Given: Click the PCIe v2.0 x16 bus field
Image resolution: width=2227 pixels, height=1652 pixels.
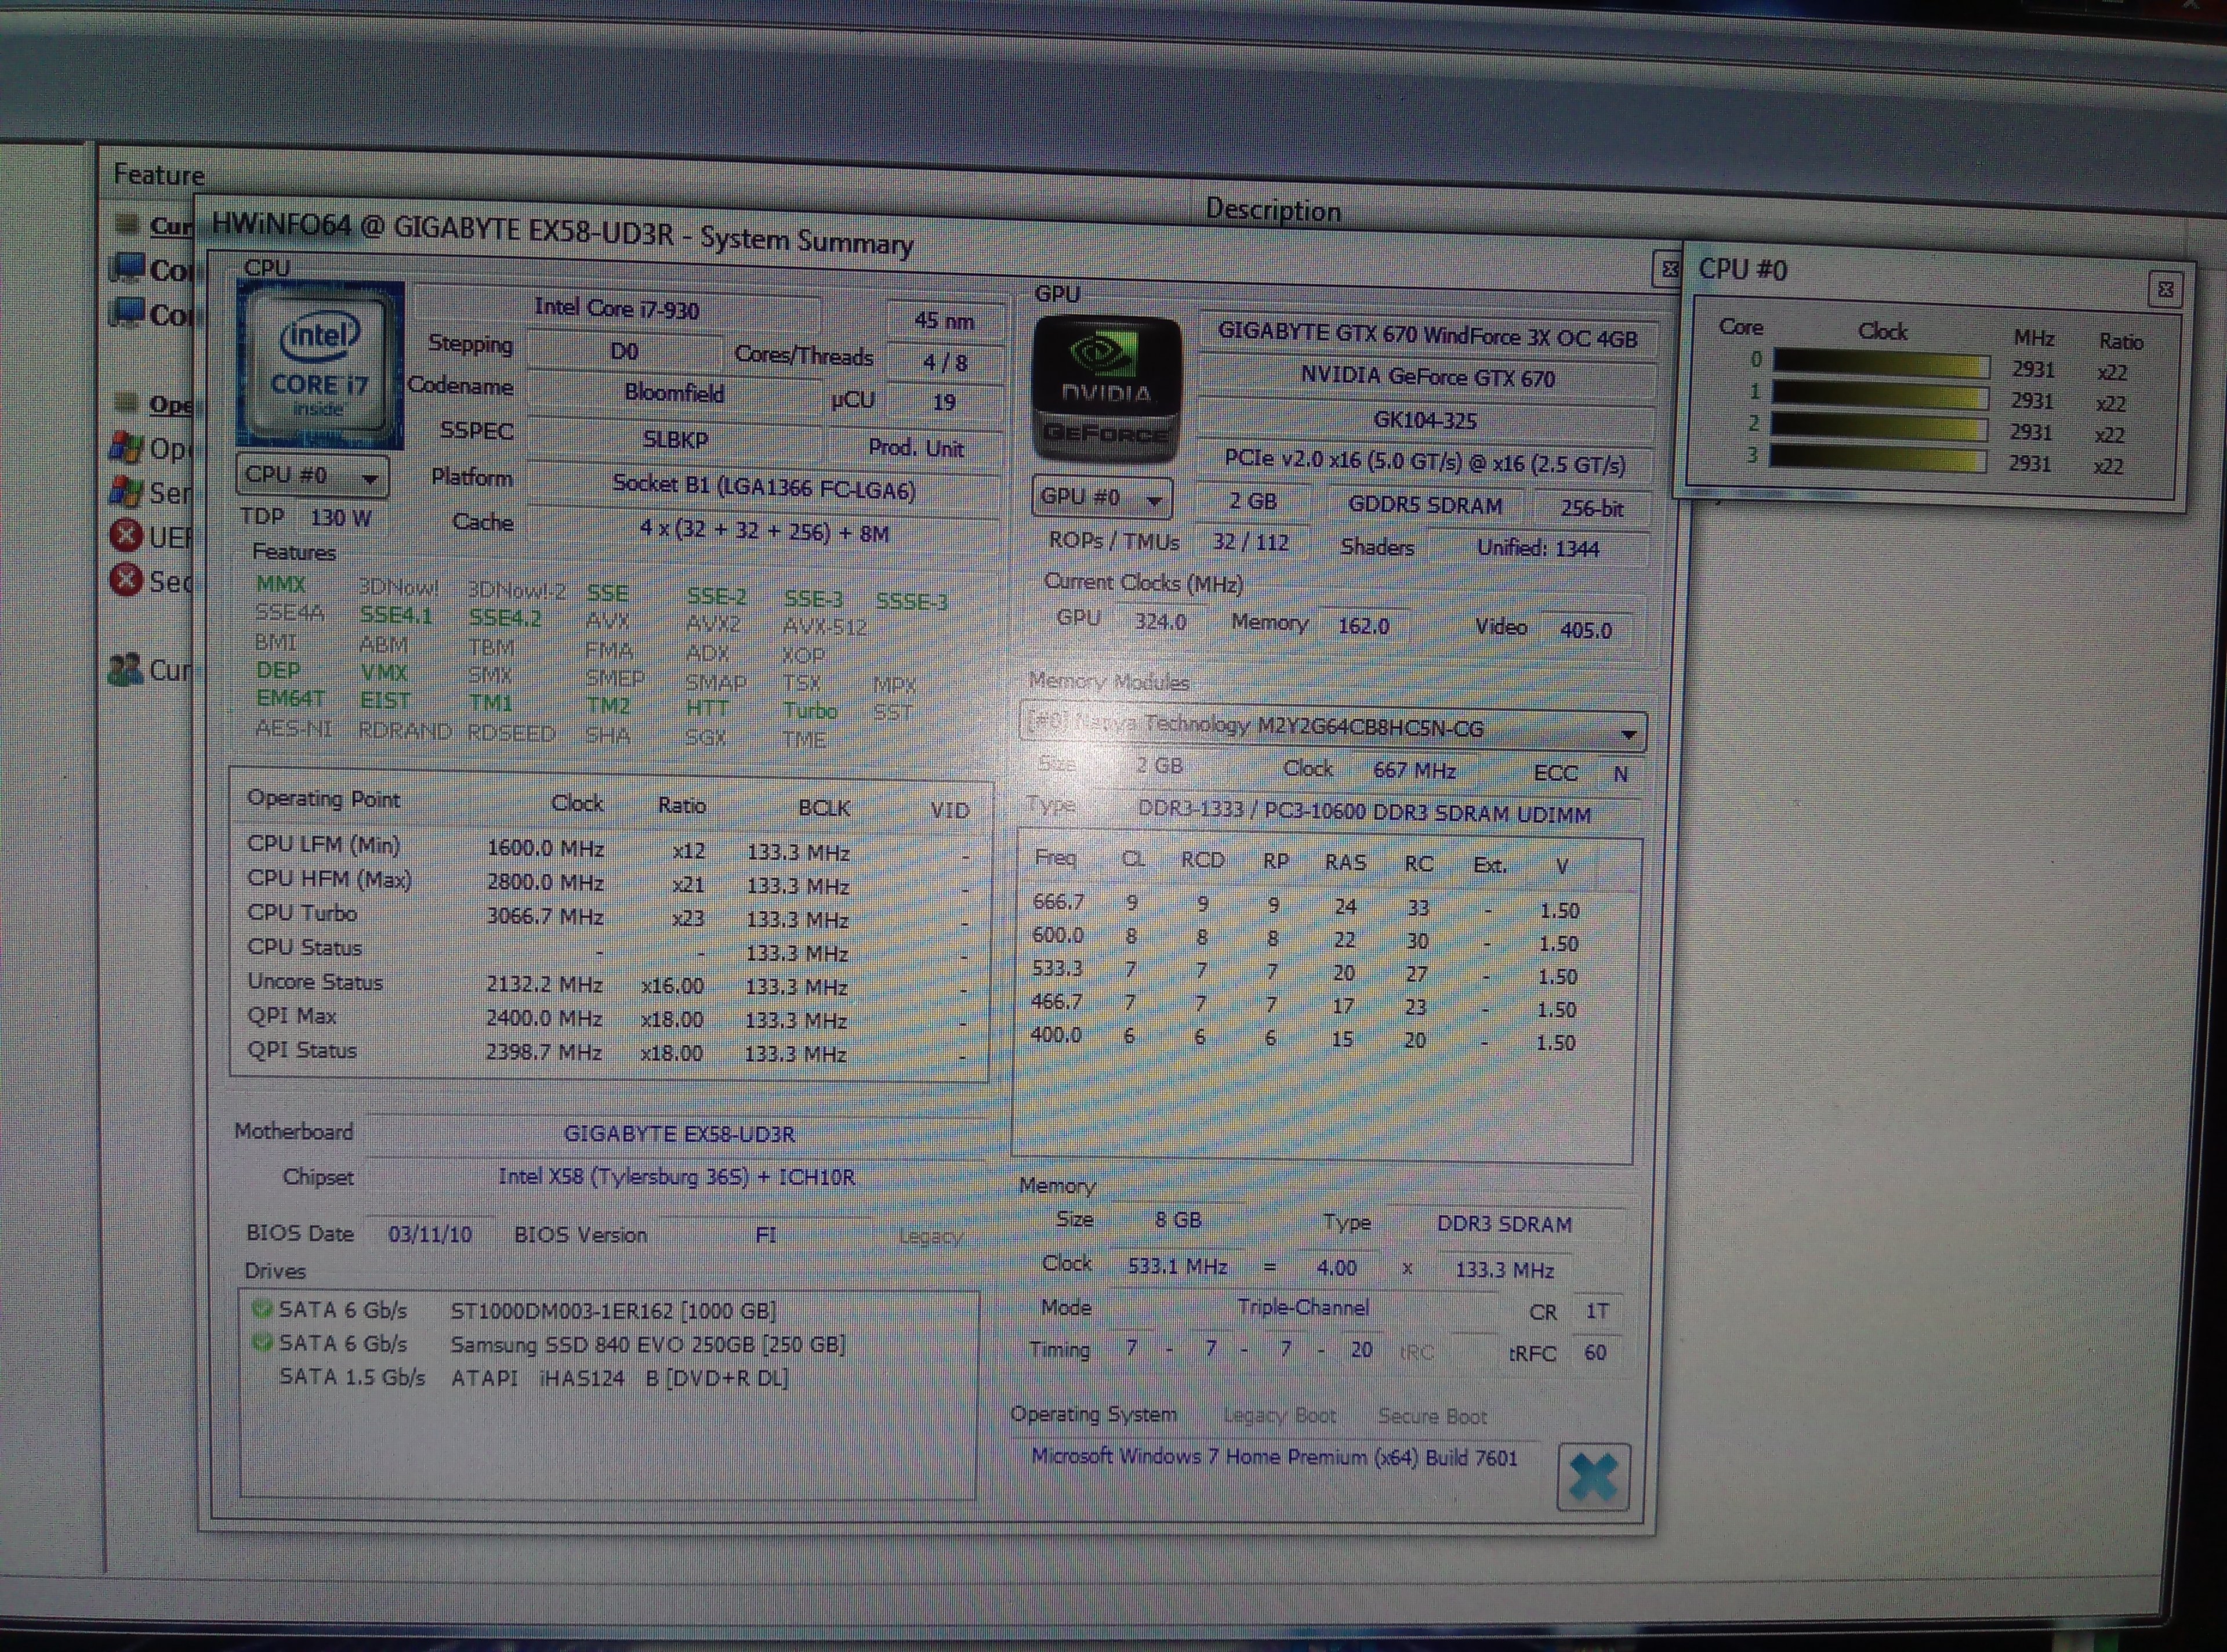Looking at the screenshot, I should (x=1424, y=463).
